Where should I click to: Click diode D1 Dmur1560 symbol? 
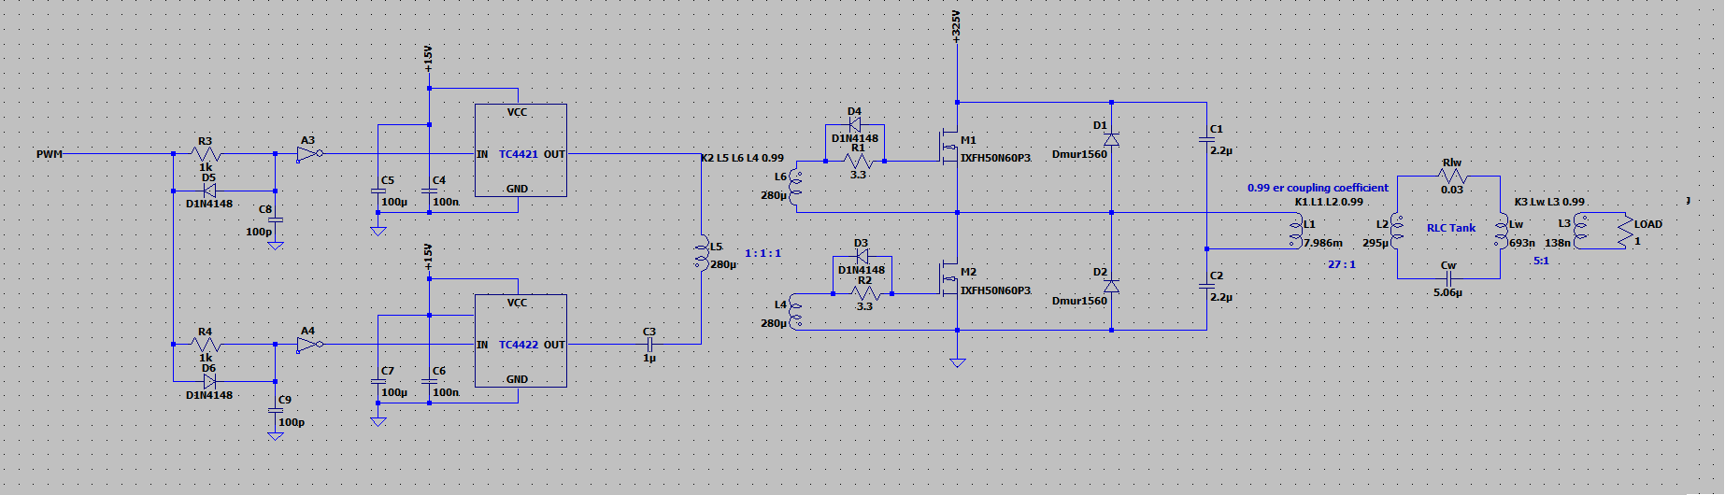pos(1111,139)
